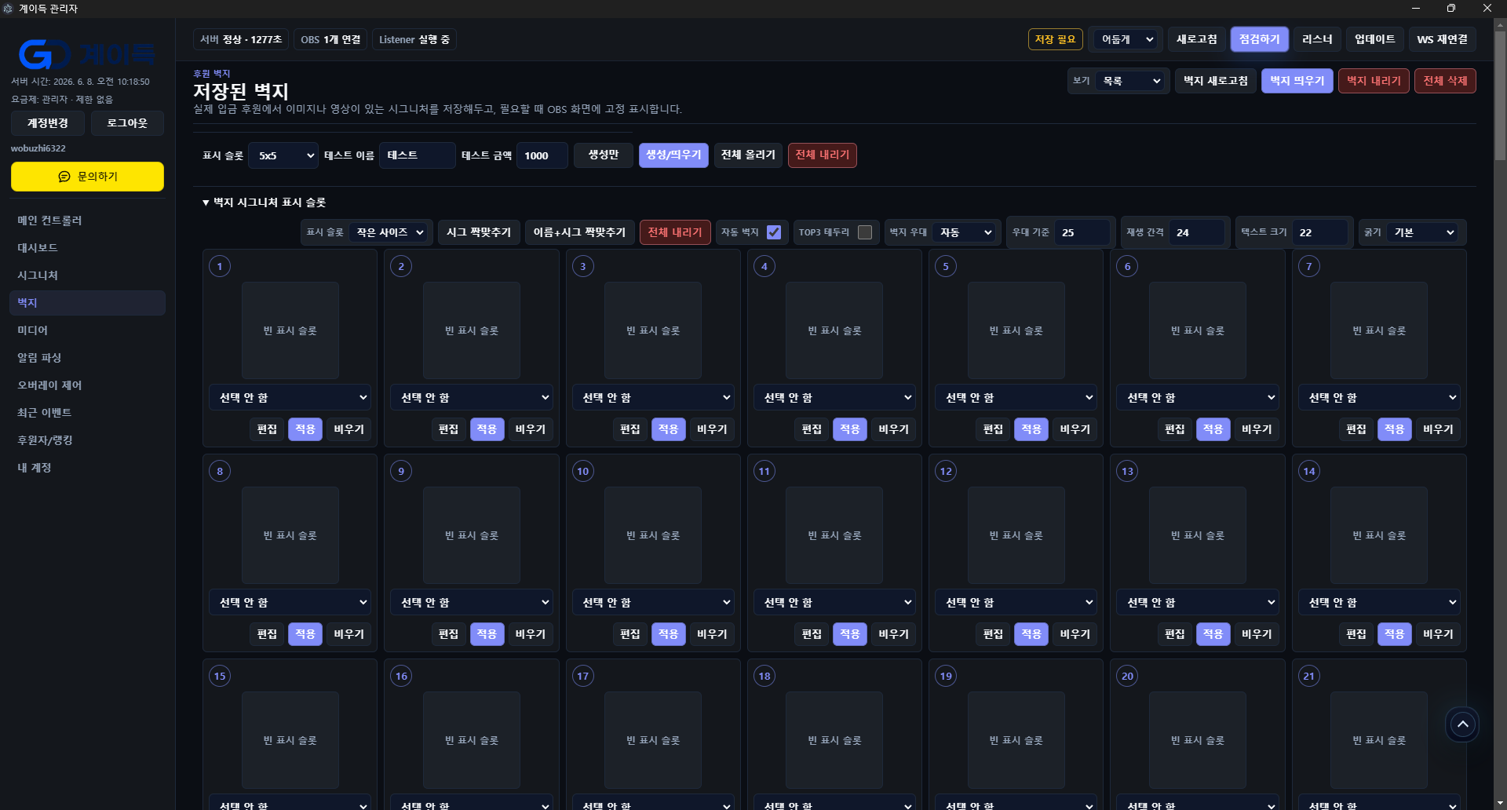Open 후원자/랭킹 in the sidebar
Viewport: 1507px width, 810px height.
[87, 440]
